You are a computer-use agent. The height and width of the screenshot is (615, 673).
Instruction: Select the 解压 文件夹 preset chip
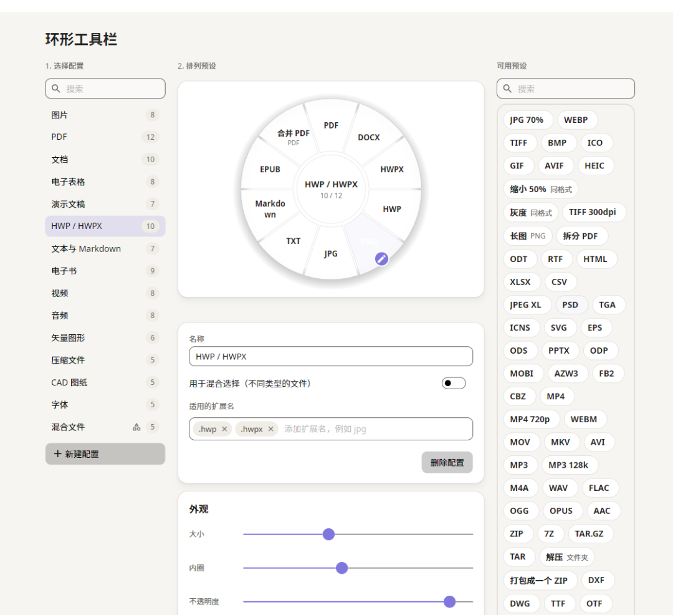567,557
